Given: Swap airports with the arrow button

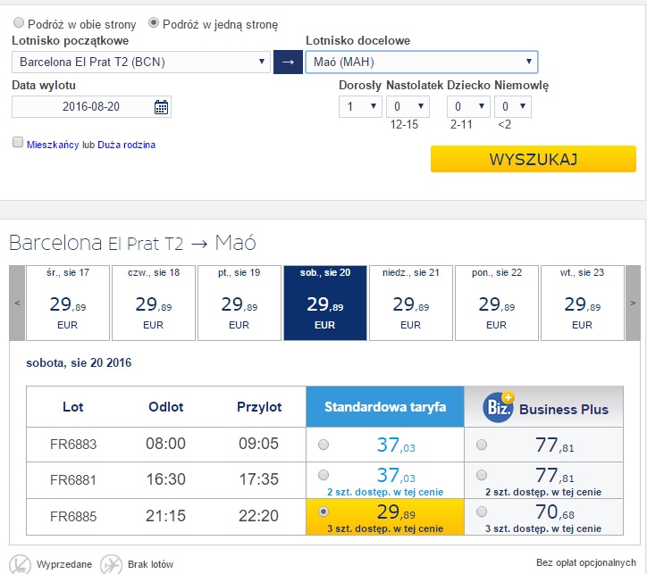Looking at the screenshot, I should click(x=288, y=62).
